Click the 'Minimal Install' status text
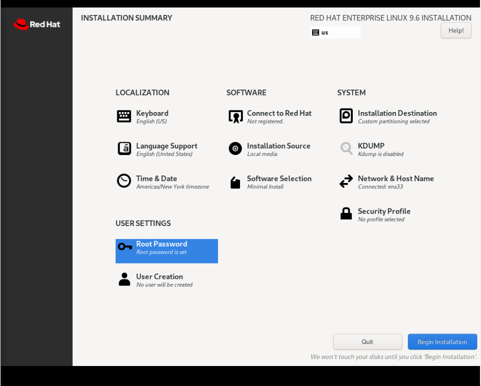The image size is (481, 386). tap(266, 186)
